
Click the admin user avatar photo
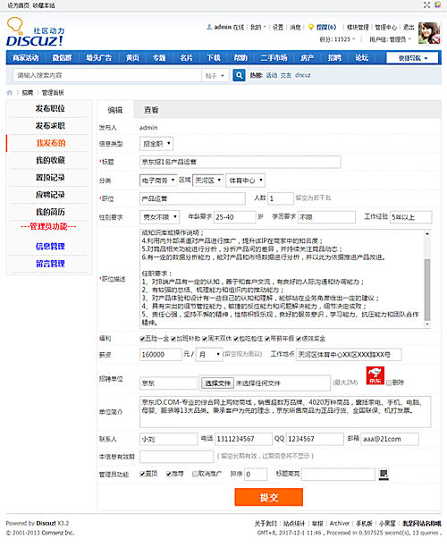coord(429,33)
